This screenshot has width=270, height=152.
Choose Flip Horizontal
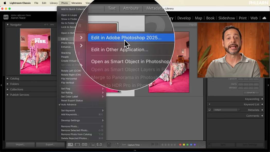click(69, 79)
